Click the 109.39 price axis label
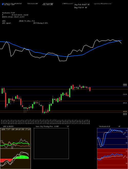The height and width of the screenshot is (169, 128). (x=125, y=103)
